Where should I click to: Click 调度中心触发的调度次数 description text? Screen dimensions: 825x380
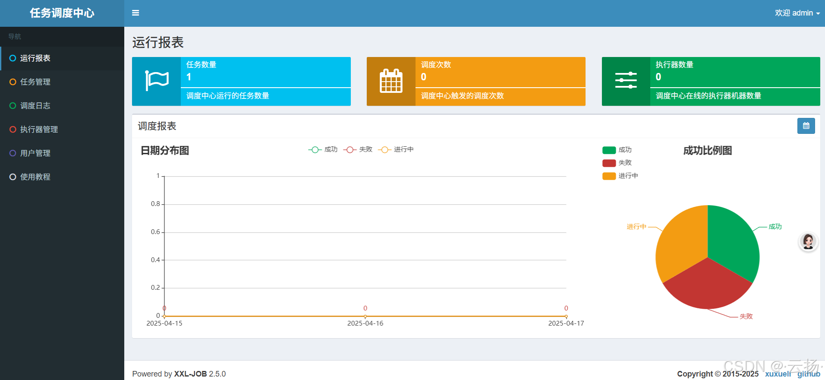coord(463,96)
